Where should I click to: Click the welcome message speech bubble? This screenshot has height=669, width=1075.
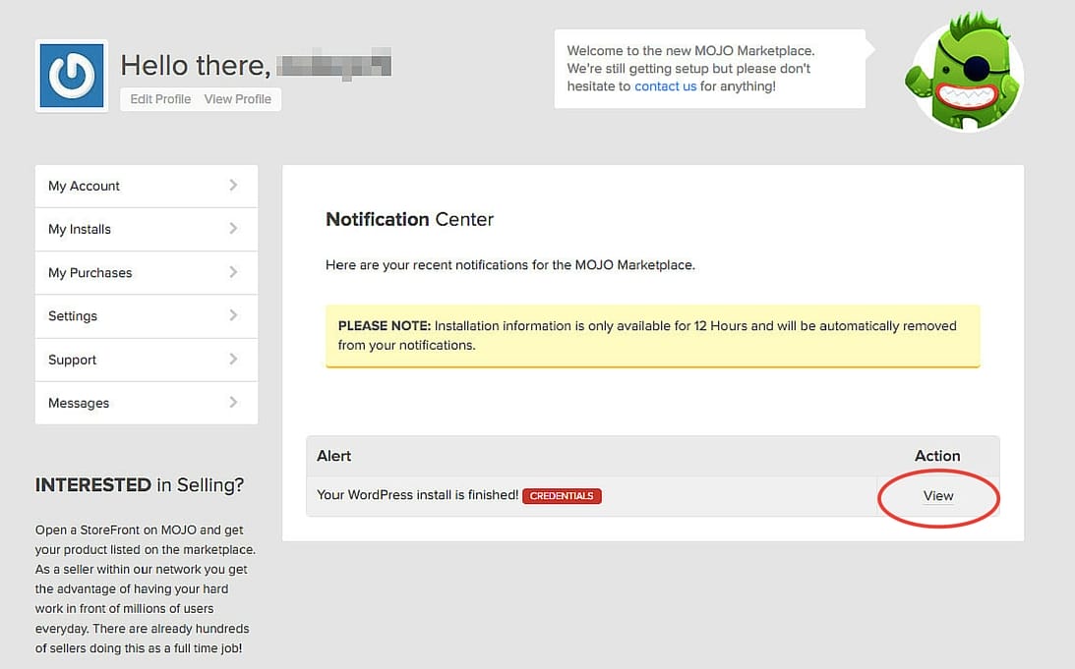click(x=708, y=69)
